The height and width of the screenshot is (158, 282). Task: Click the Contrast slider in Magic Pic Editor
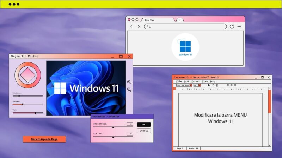coord(28,104)
